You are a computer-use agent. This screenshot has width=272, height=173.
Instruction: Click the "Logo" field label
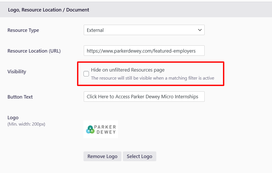pyautogui.click(x=13, y=118)
